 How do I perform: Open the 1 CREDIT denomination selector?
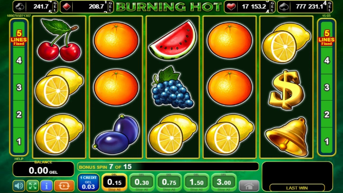click(x=88, y=182)
